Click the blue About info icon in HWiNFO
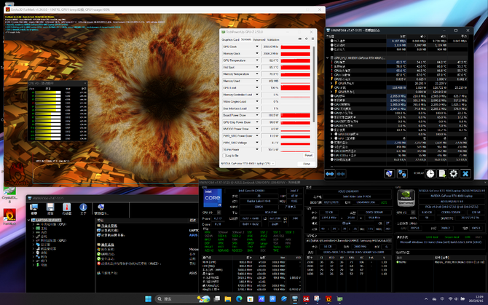 [83, 207]
